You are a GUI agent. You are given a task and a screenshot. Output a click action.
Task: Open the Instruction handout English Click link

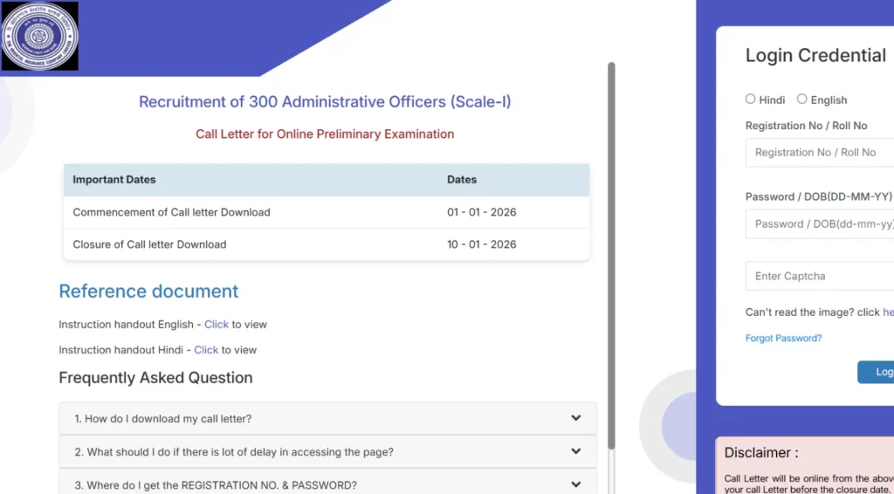tap(217, 325)
